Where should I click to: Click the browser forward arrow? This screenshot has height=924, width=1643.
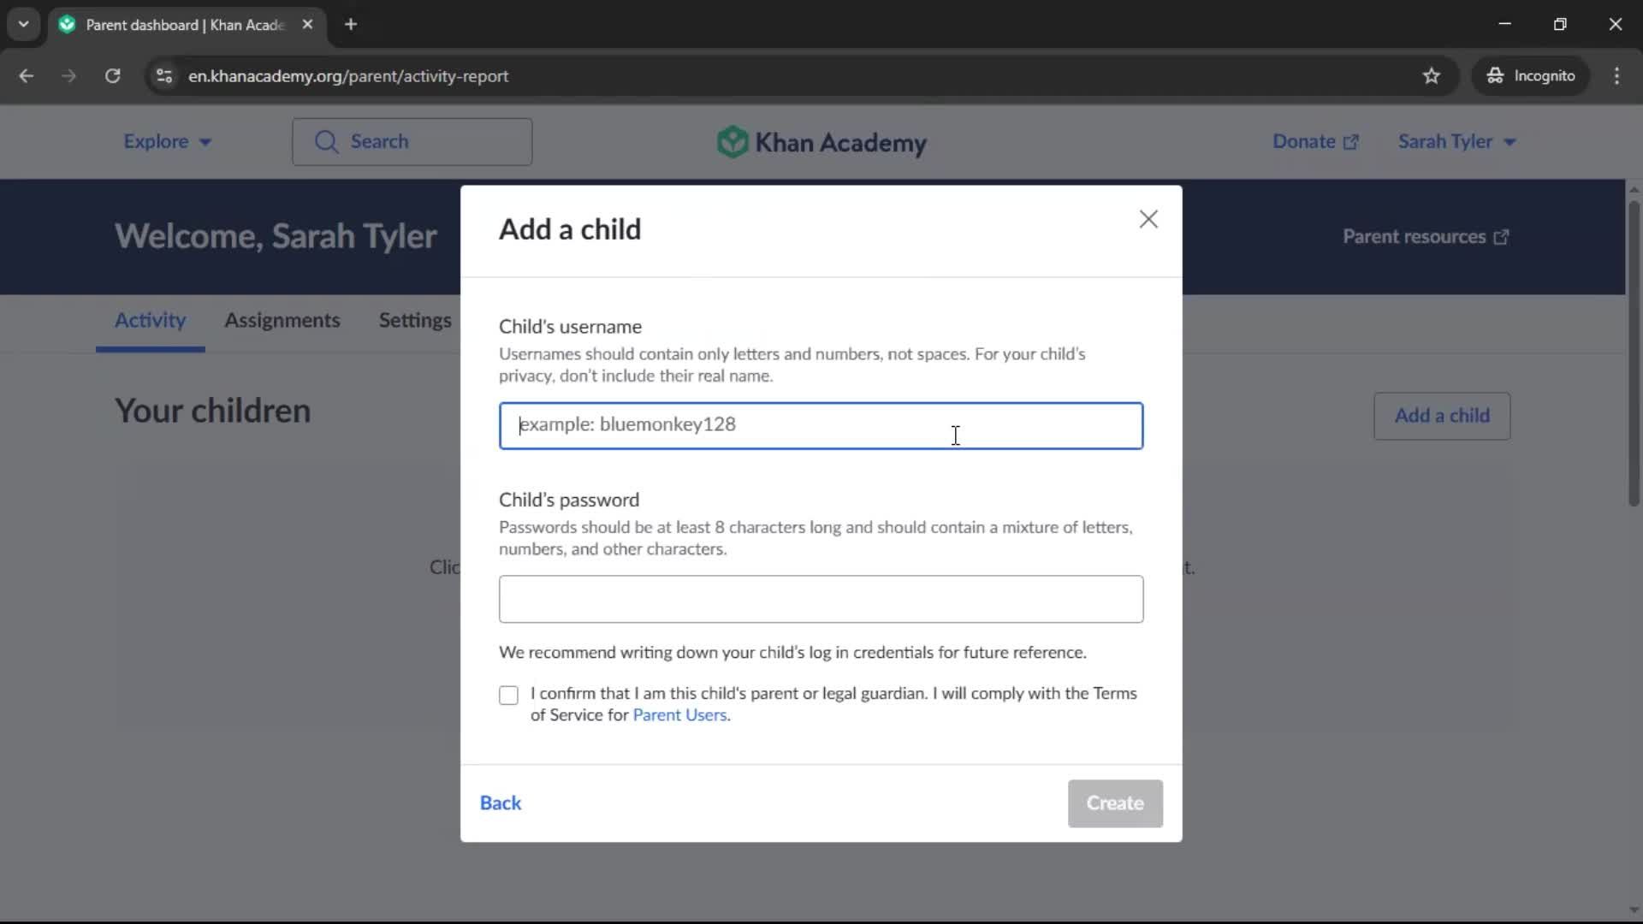click(68, 75)
